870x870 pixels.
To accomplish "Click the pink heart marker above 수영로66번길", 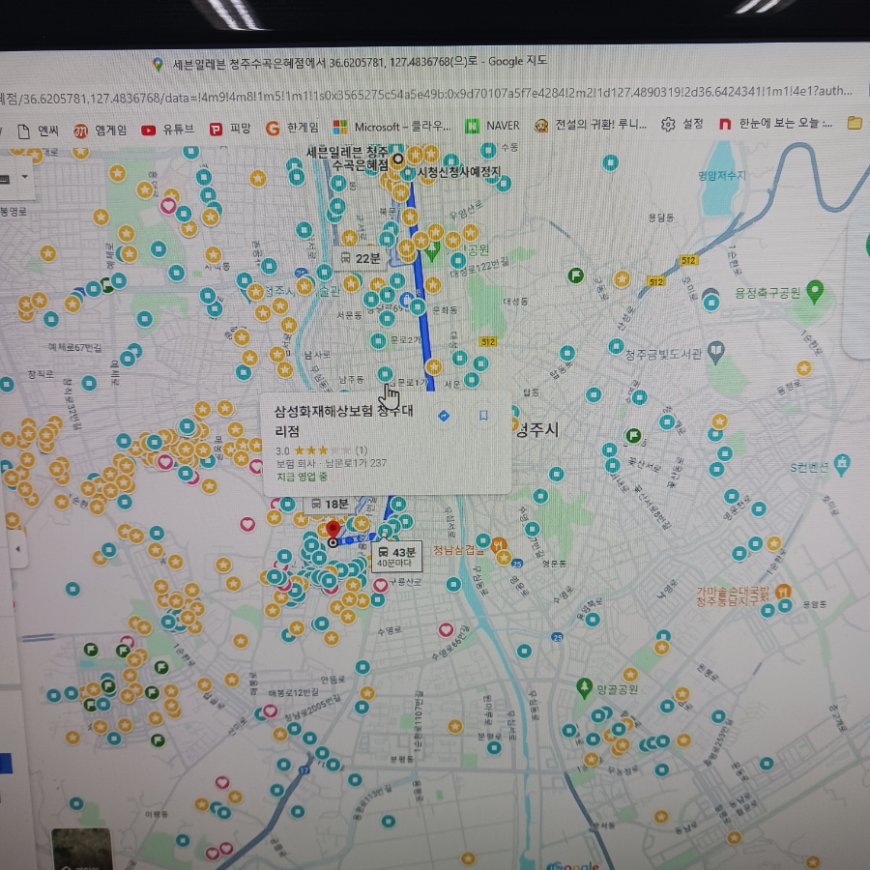I will [x=446, y=629].
